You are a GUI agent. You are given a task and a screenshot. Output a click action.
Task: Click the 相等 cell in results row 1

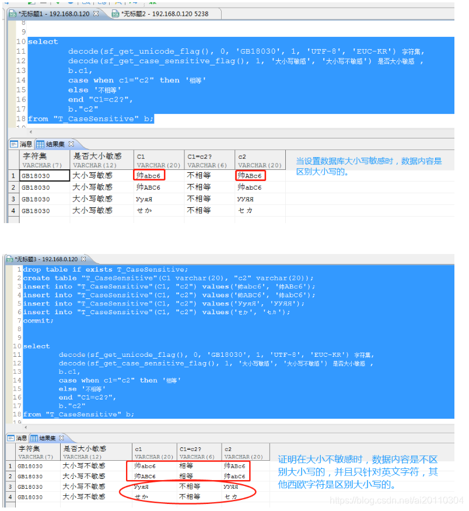[x=199, y=466]
